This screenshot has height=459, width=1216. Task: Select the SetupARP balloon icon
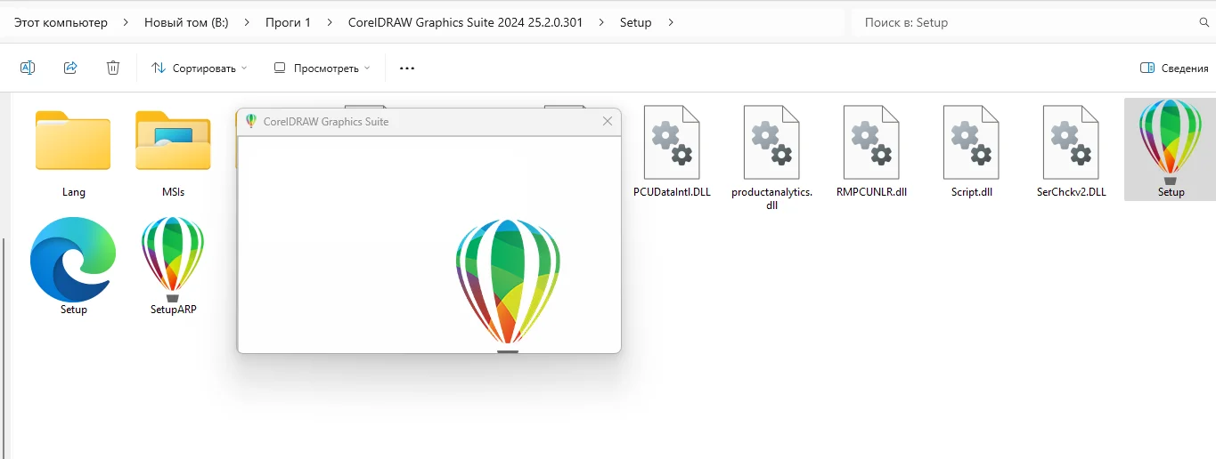(173, 260)
